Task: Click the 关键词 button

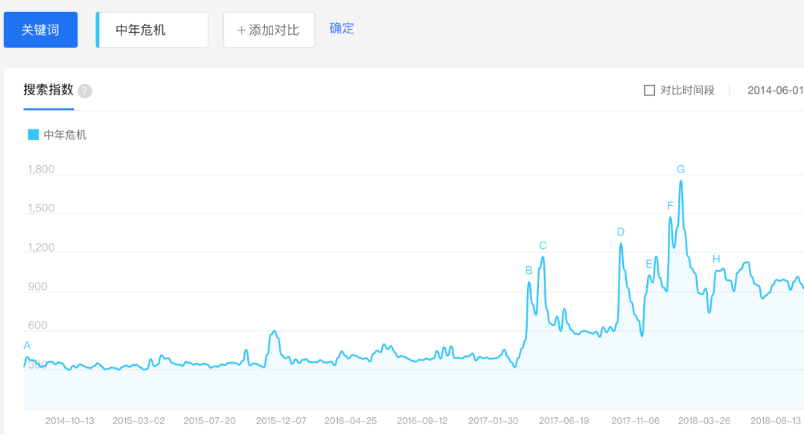Action: point(40,30)
